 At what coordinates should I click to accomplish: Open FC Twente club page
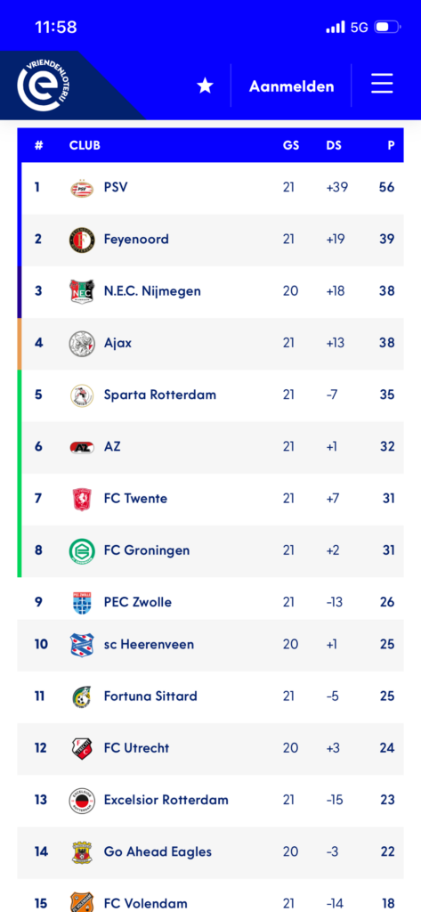pos(135,499)
